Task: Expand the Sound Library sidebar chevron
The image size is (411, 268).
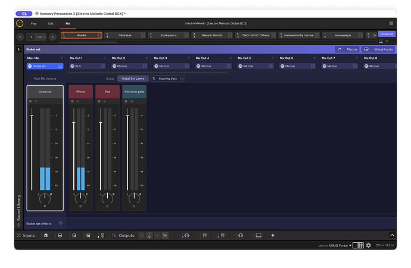Action: point(18,49)
